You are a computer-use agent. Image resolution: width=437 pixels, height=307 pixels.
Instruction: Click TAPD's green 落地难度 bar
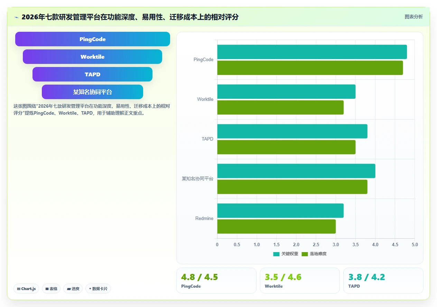coord(286,147)
